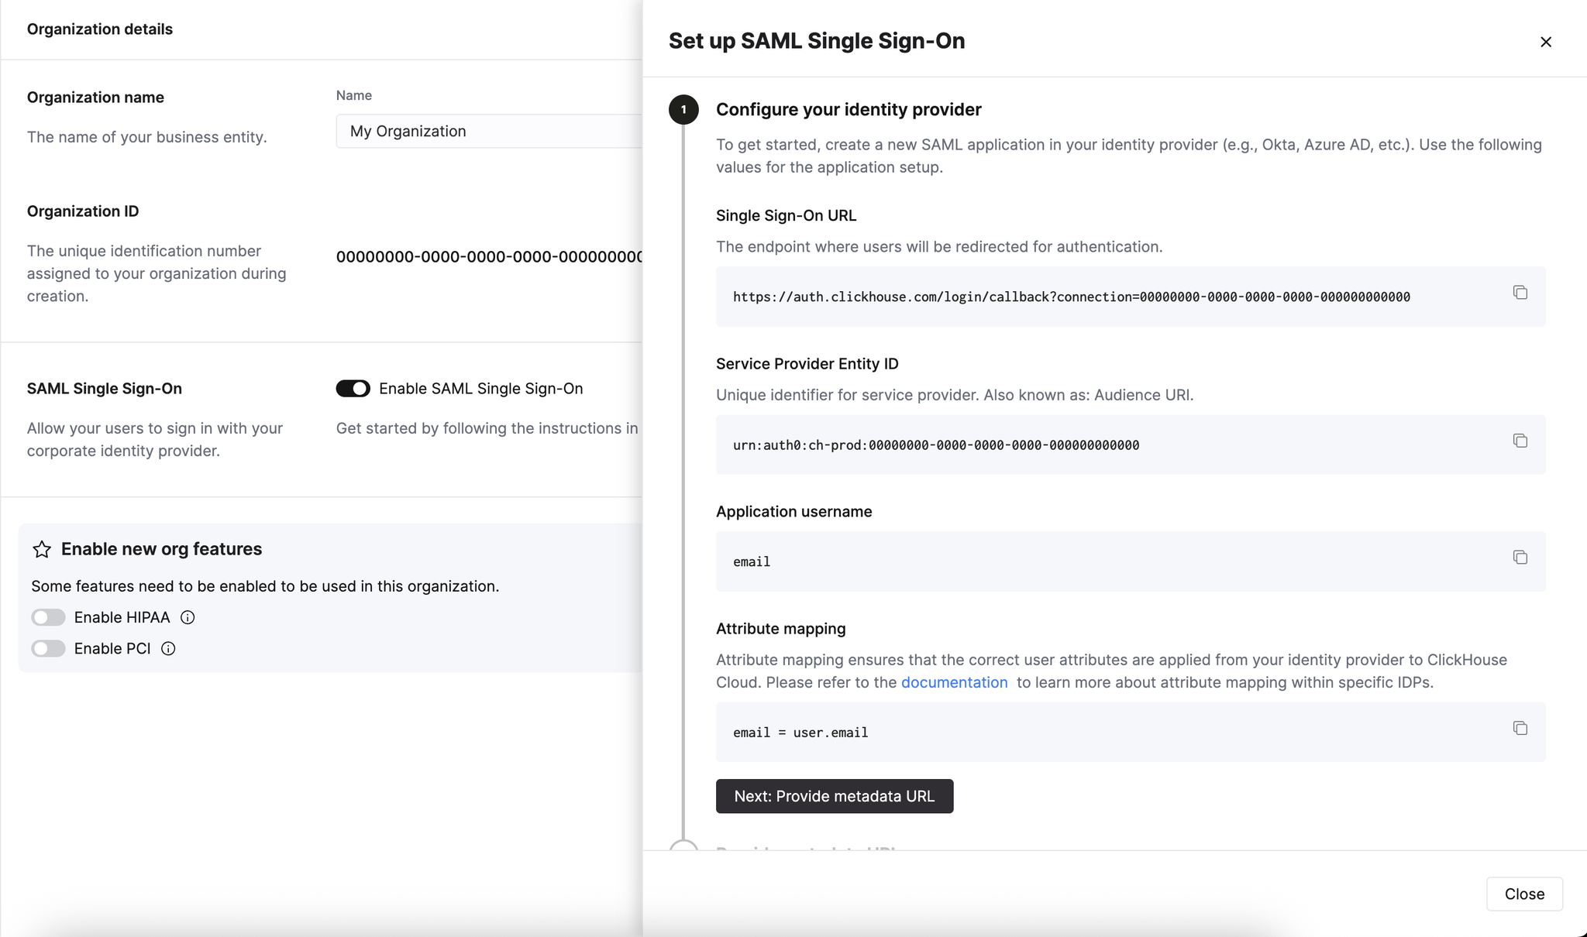This screenshot has width=1587, height=937.
Task: Select the email = user.email code snippet
Action: (x=800, y=732)
